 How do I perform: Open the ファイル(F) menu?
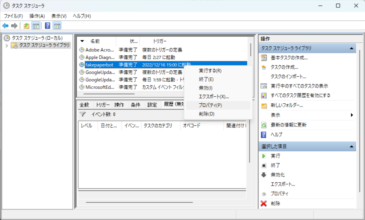click(13, 16)
